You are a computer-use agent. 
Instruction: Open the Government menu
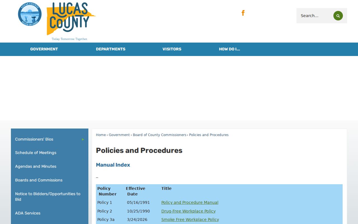click(44, 49)
